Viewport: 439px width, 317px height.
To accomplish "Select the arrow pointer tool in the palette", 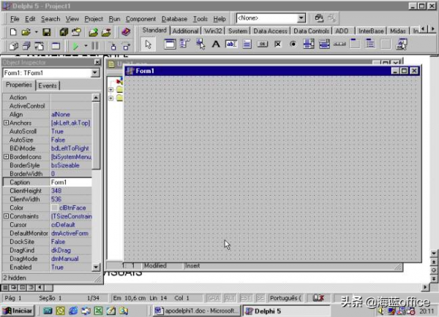I will pyautogui.click(x=148, y=45).
